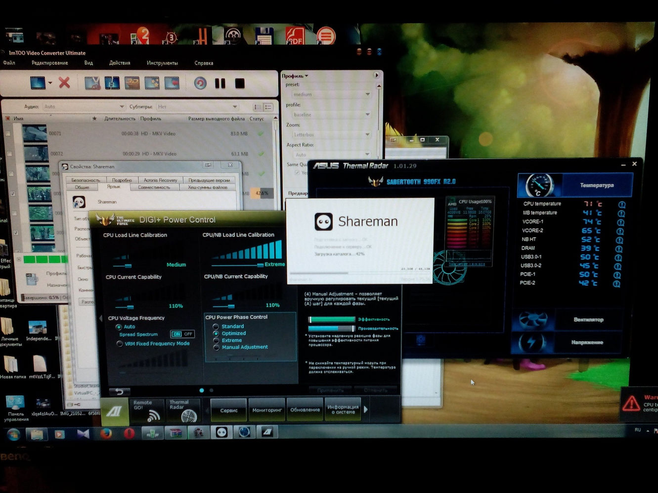
Task: Open the Действия menu
Action: 120,63
